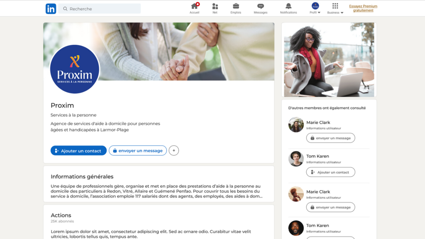The image size is (425, 239).
Task: Click Essayez Premium gratuitement link
Action: pyautogui.click(x=363, y=8)
